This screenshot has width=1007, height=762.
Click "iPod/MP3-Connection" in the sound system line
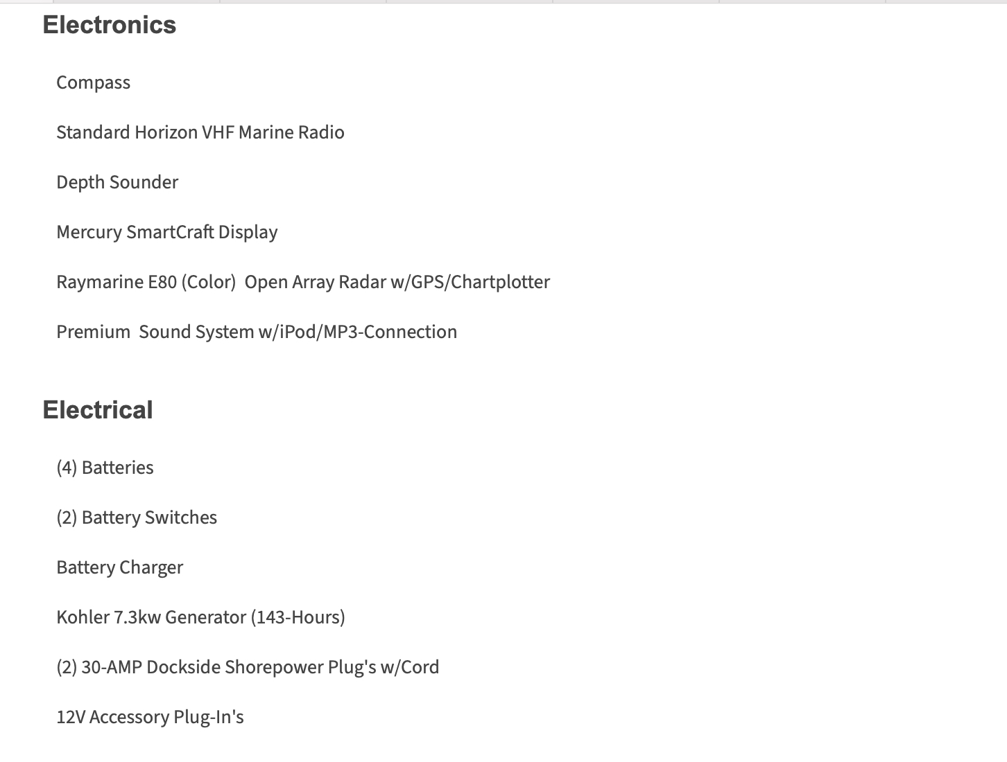(368, 332)
